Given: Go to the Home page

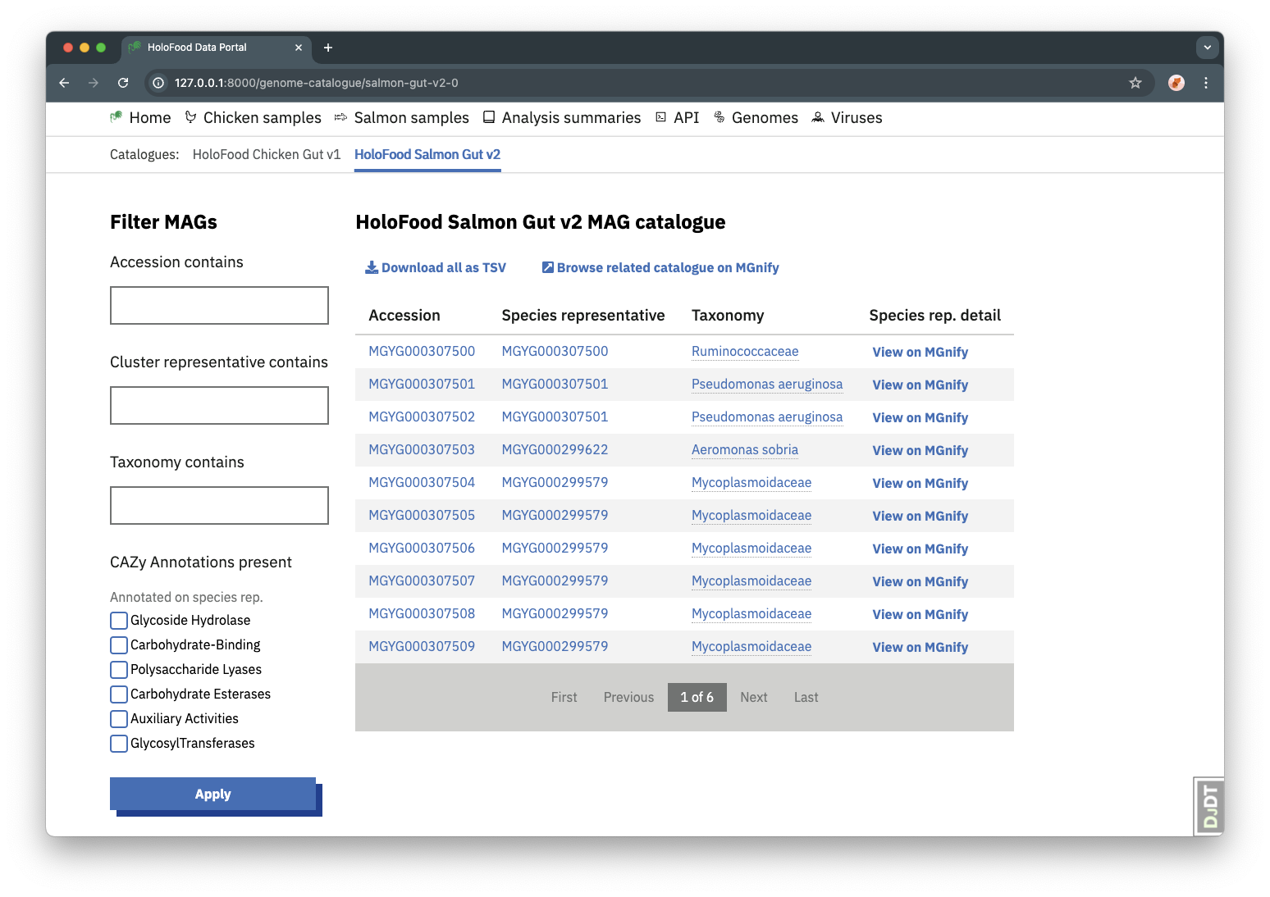Looking at the screenshot, I should click(x=150, y=118).
